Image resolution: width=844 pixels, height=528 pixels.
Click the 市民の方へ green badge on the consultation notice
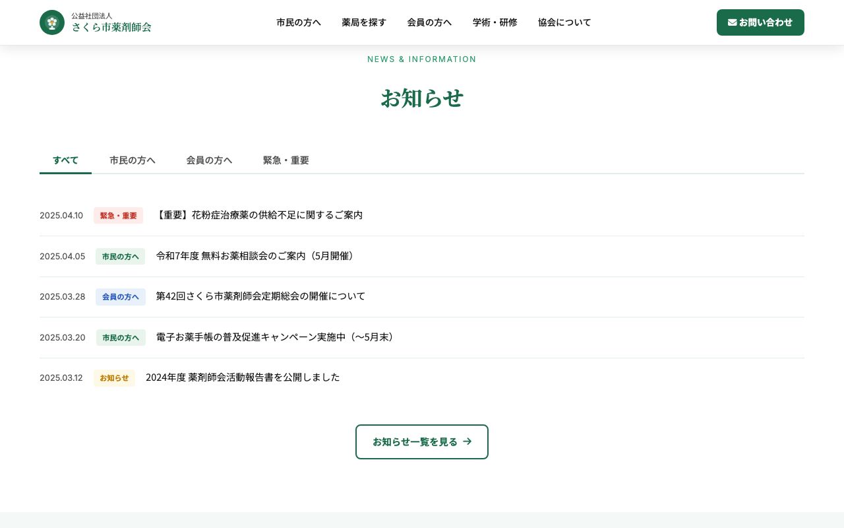point(120,256)
